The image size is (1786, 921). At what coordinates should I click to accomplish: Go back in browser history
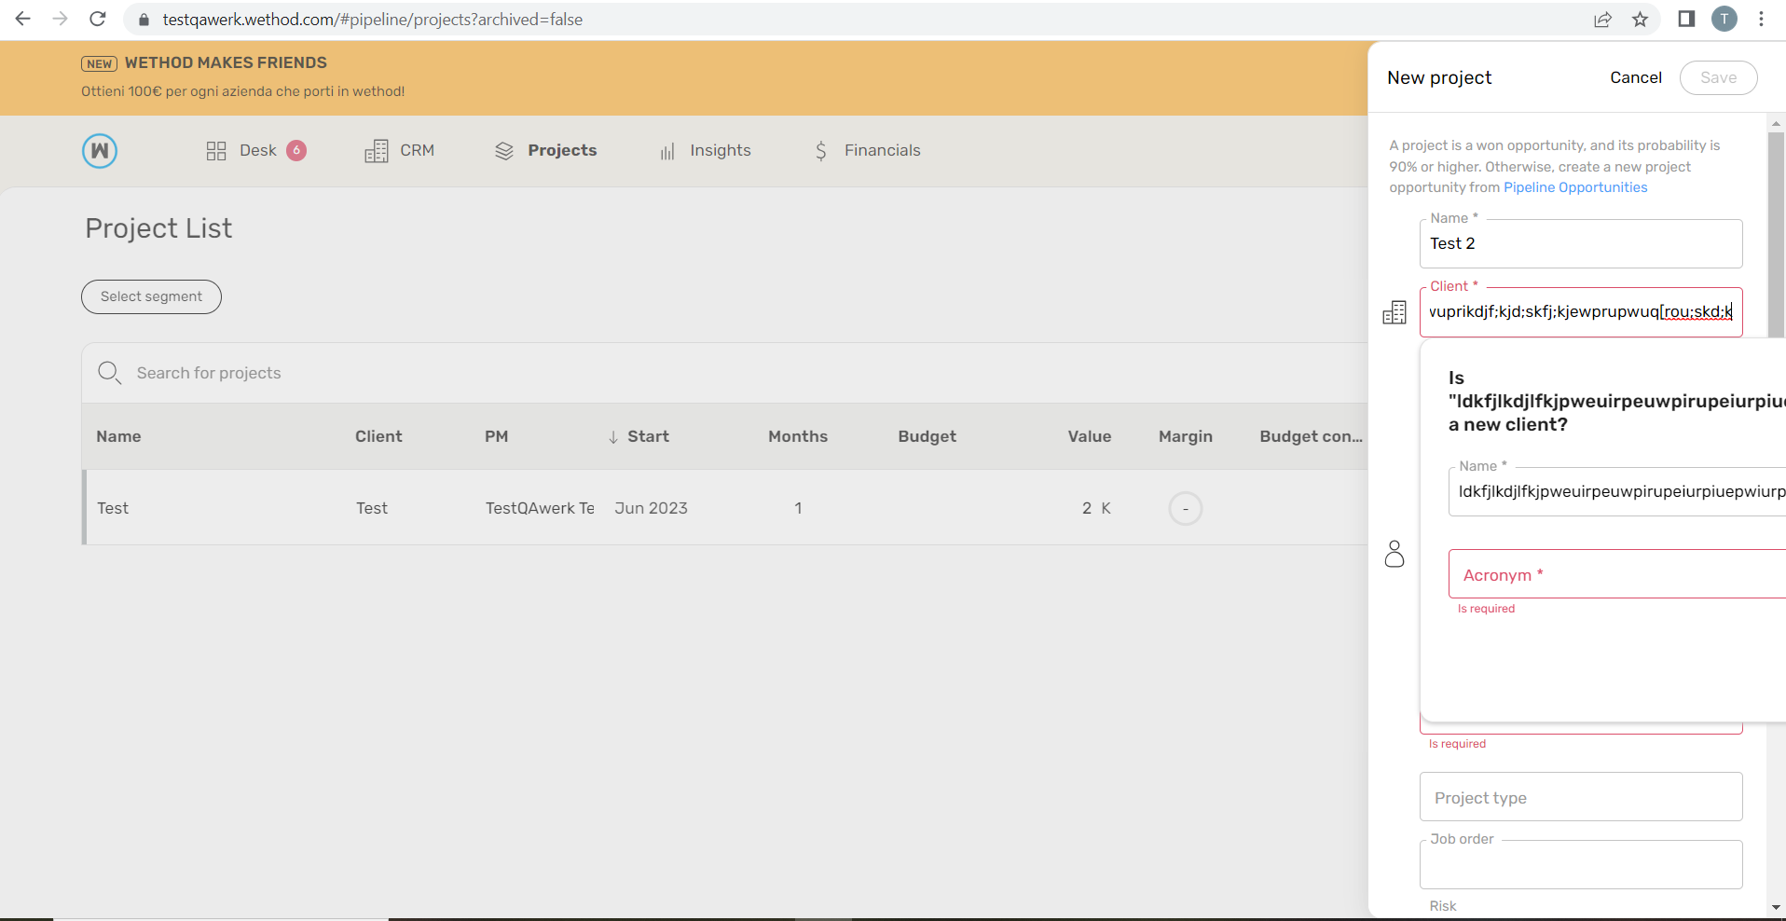click(23, 19)
